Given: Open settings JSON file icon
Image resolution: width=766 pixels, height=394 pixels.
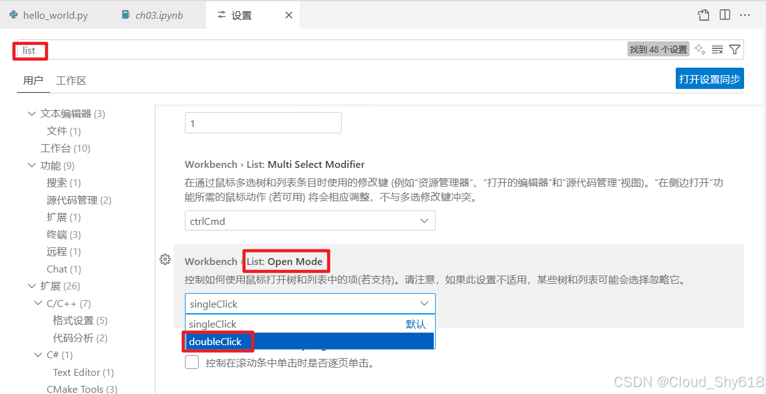Looking at the screenshot, I should point(704,15).
